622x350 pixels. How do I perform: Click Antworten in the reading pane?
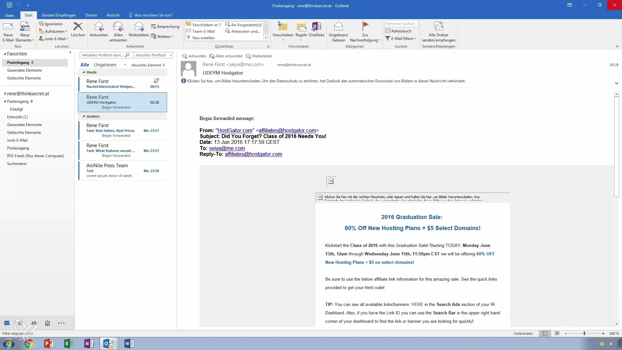194,56
